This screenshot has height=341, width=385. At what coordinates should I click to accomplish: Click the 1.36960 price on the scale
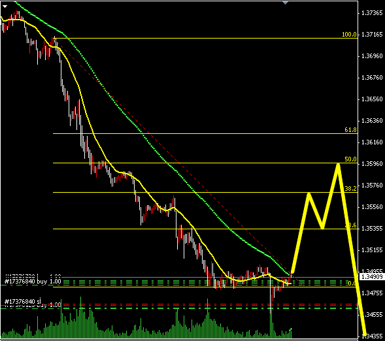pos(372,56)
